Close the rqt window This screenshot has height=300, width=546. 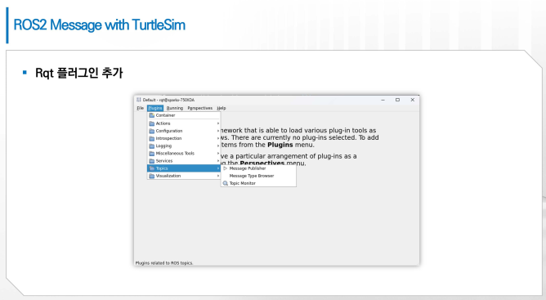[413, 100]
